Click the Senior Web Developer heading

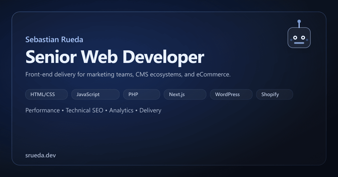pos(115,57)
